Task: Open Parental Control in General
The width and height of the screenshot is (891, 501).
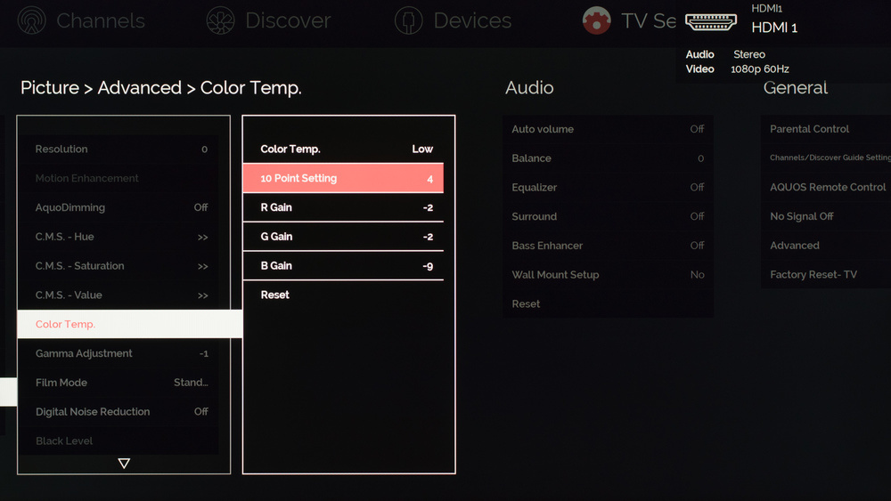Action: (x=810, y=129)
